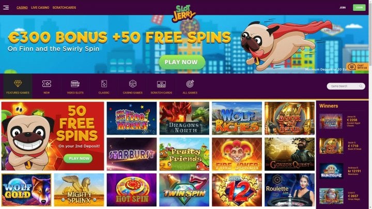372x209 pixels.
Task: Open the New games ticket icon
Action: tap(47, 84)
